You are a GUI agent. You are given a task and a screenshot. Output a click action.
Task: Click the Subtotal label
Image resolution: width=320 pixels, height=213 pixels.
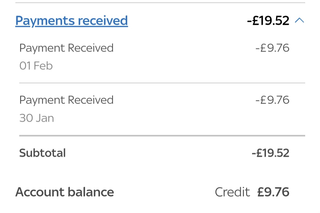tap(42, 153)
